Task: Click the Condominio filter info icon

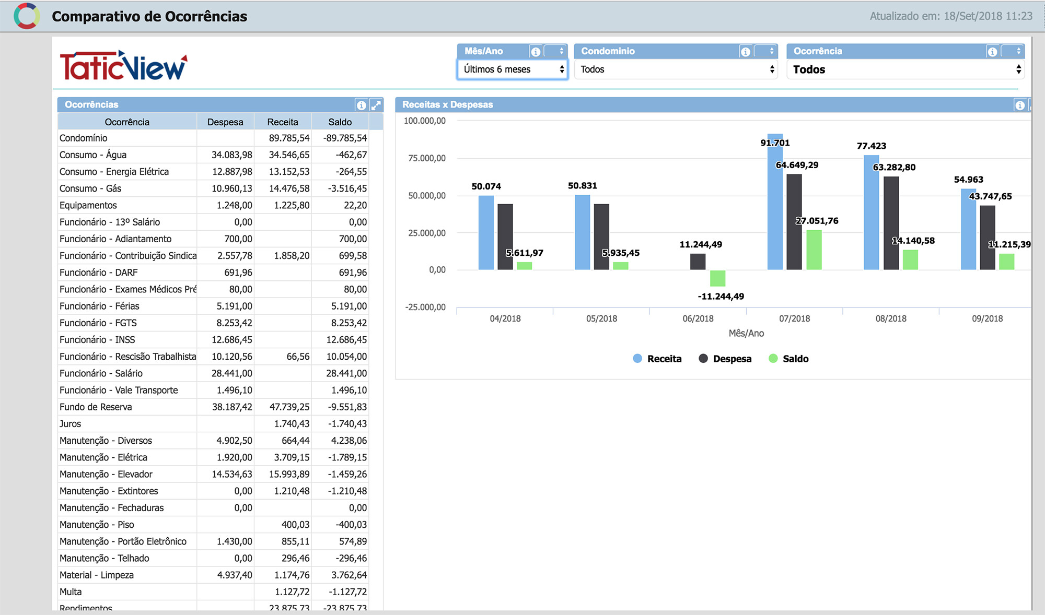Action: [746, 52]
